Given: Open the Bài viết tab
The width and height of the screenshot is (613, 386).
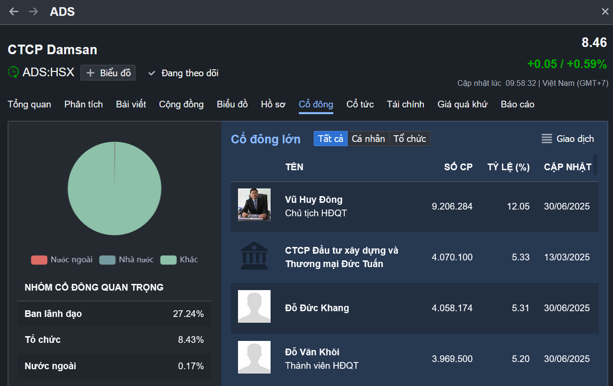Looking at the screenshot, I should click(x=131, y=104).
